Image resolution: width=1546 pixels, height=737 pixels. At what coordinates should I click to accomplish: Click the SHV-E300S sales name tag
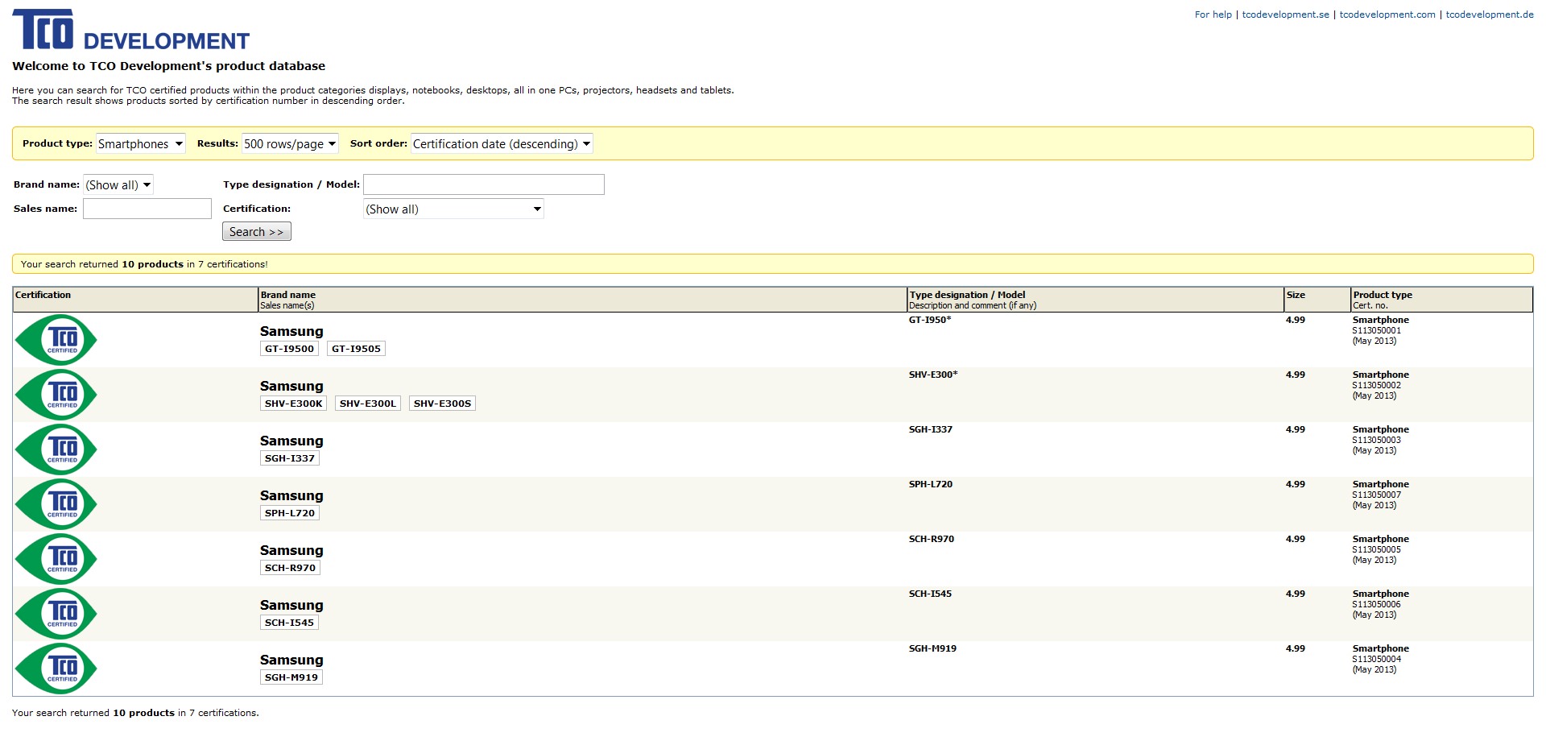(x=442, y=404)
